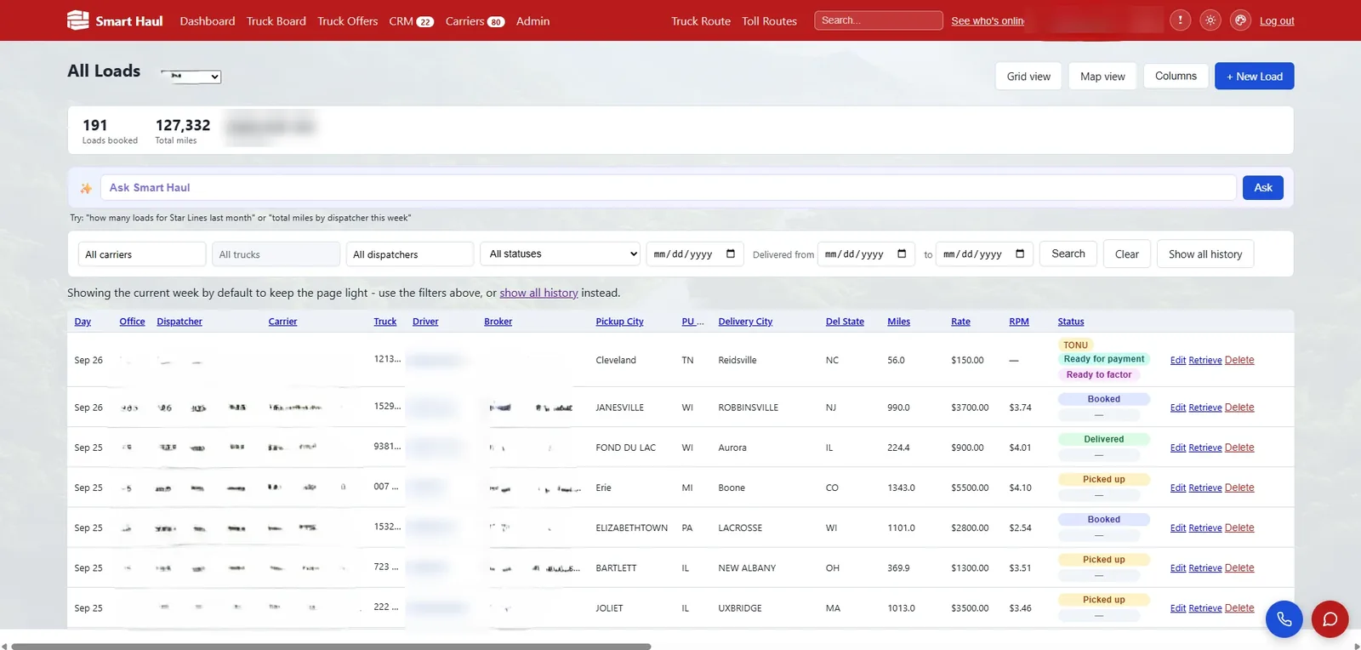Screen dimensions: 1361x650
Task: Edit the Cleveland to Reidsville load
Action: click(x=1177, y=361)
